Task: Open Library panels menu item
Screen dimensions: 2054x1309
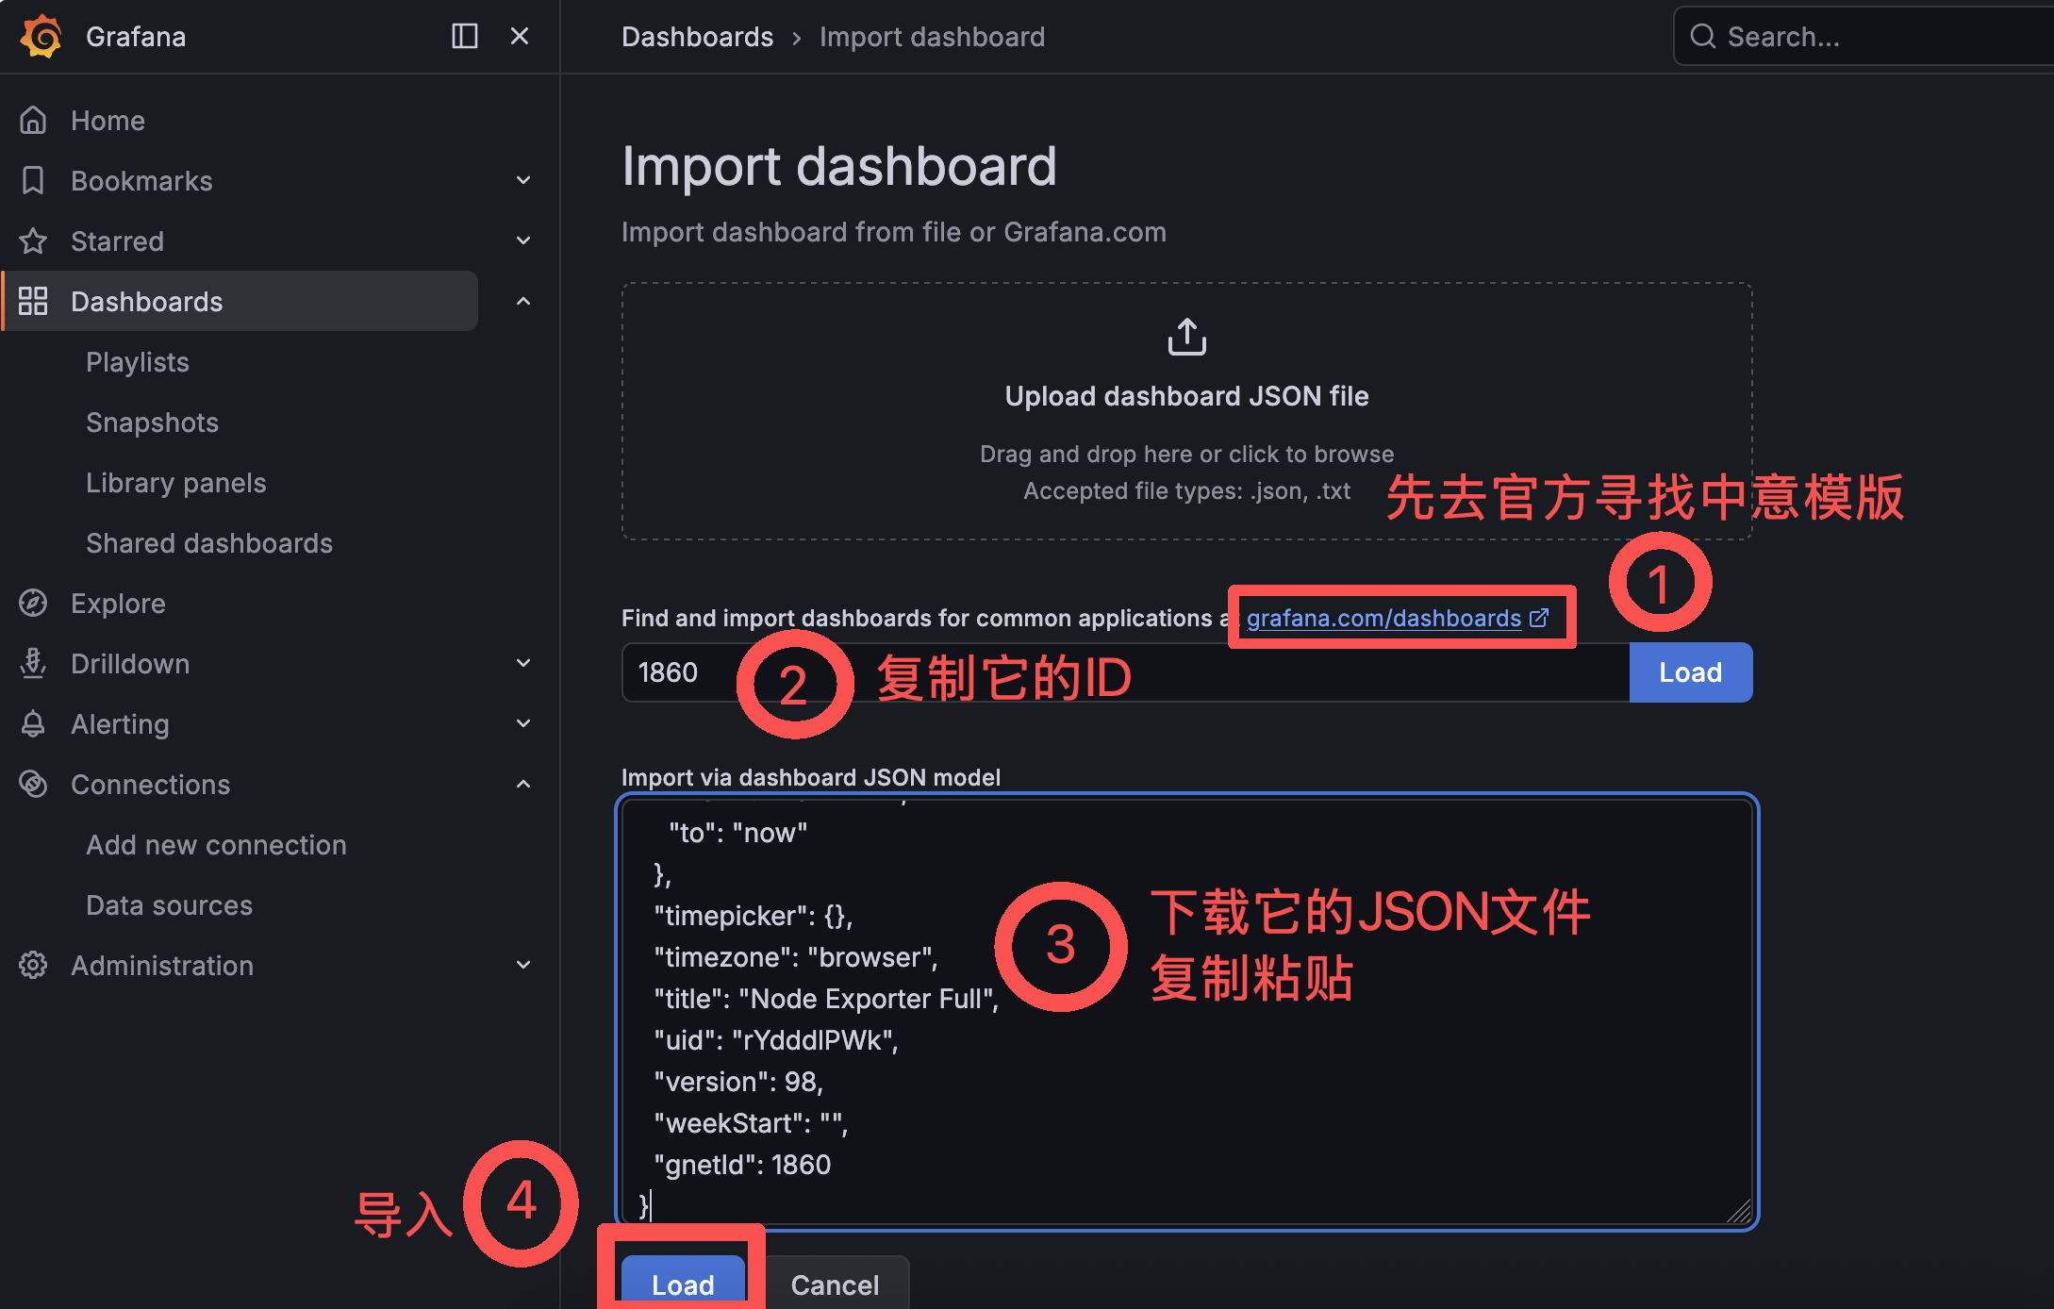Action: point(176,483)
